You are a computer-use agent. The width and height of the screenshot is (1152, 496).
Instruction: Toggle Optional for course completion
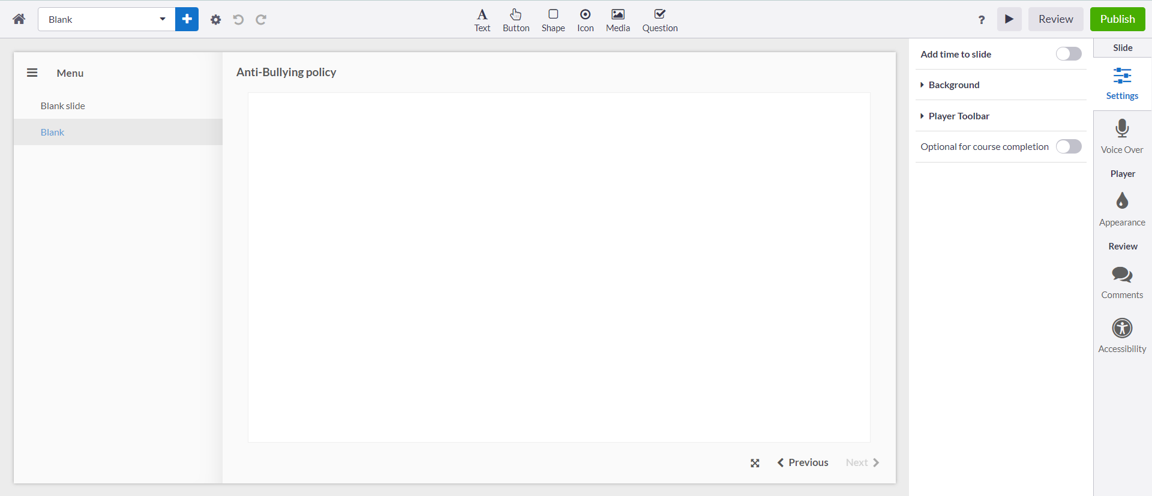pyautogui.click(x=1069, y=146)
